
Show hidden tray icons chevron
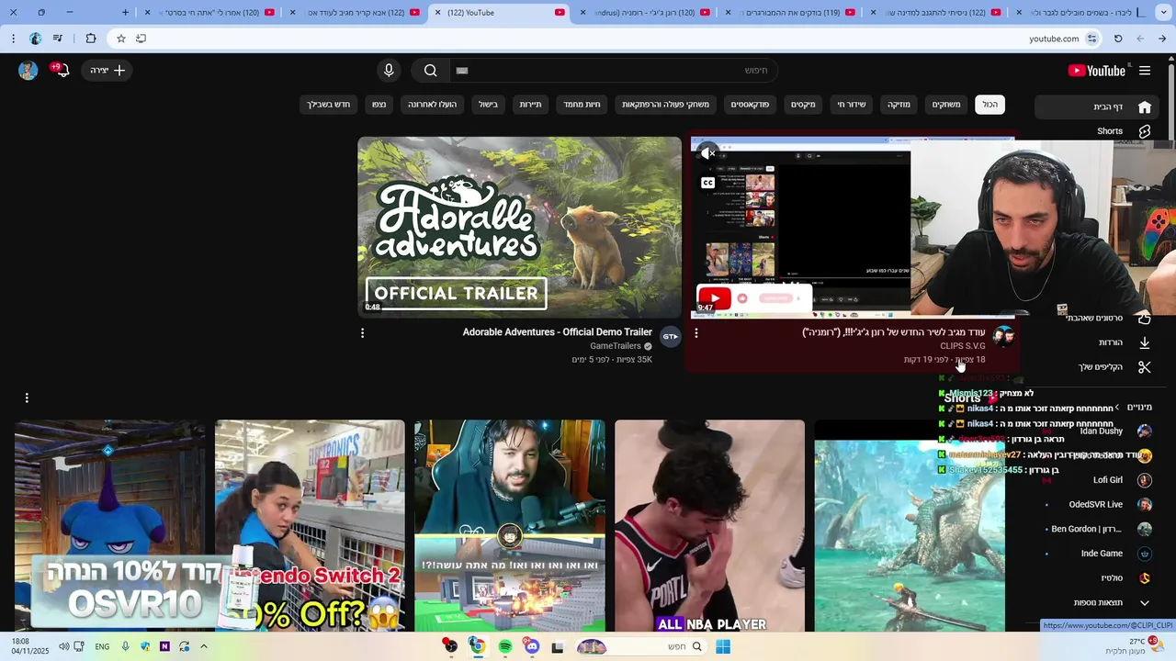[204, 646]
